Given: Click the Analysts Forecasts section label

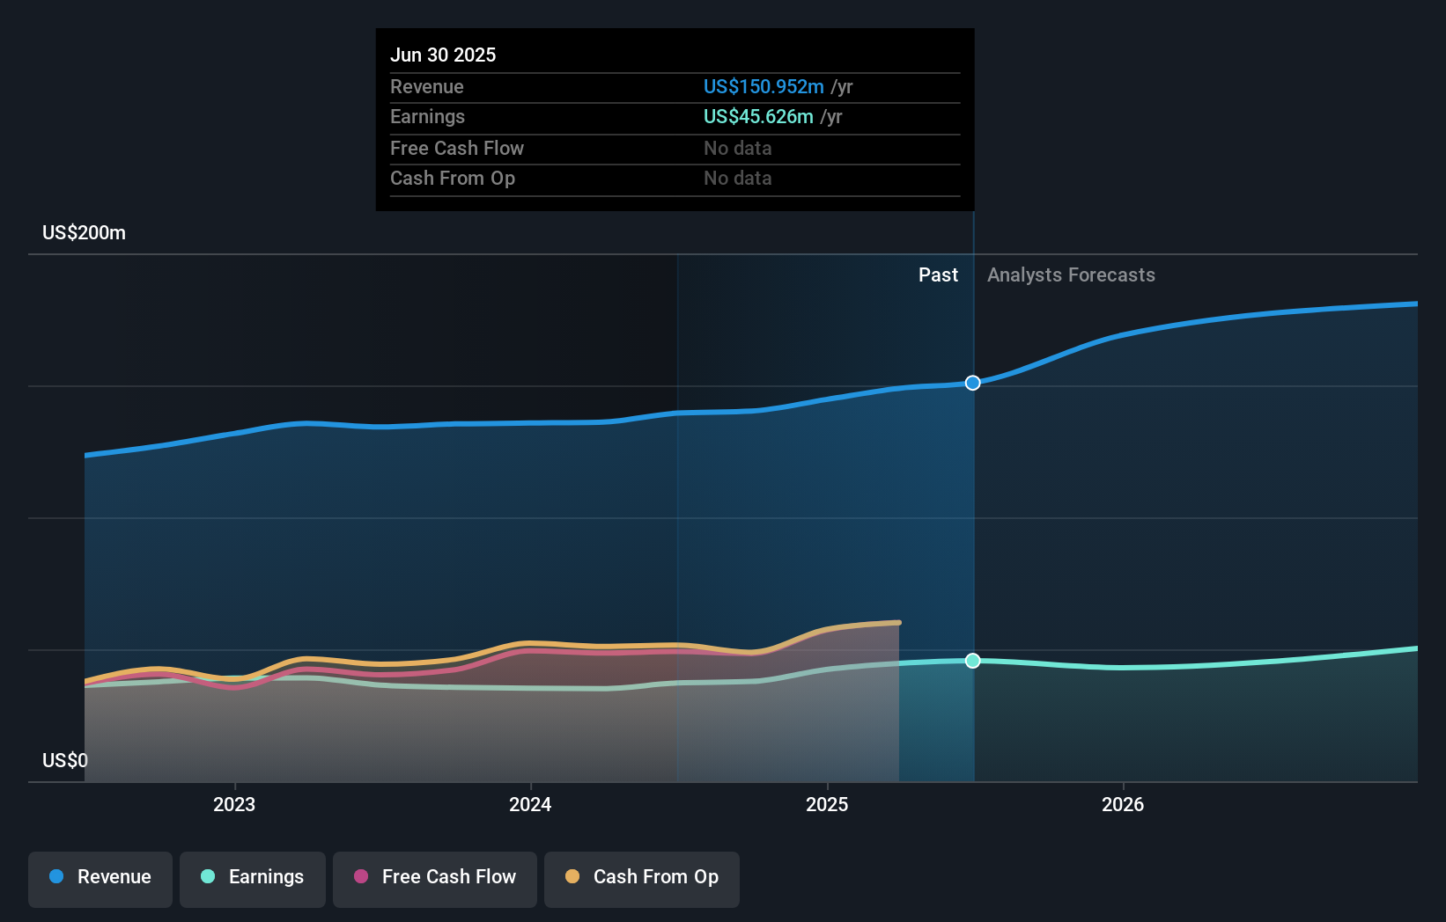Looking at the screenshot, I should pos(1071,275).
